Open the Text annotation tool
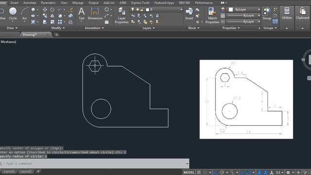The image size is (311, 175). [x=81, y=14]
